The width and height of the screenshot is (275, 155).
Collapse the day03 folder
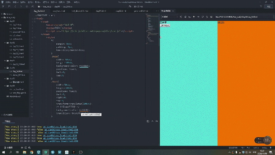(x=5, y=61)
